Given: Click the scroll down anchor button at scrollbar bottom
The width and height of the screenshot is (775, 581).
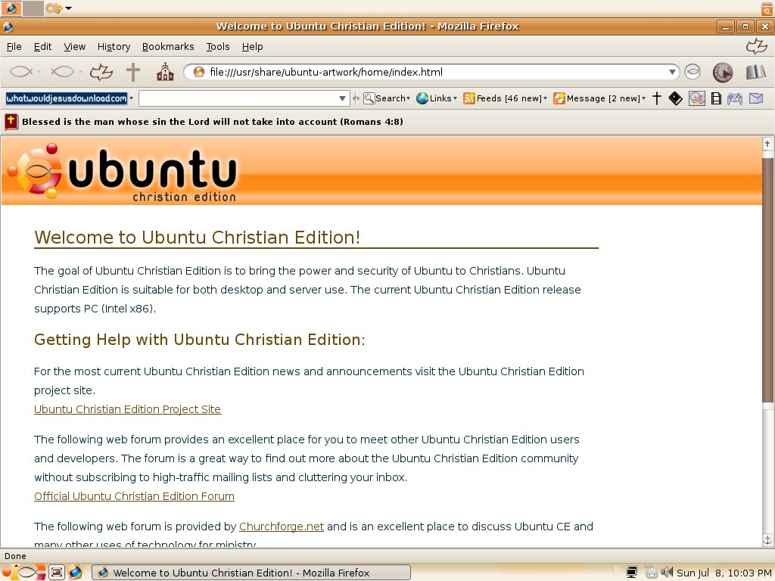Looking at the screenshot, I should pyautogui.click(x=767, y=539).
